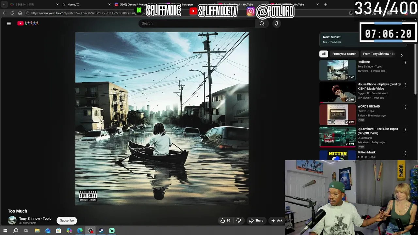Open OBS Studio from taskbar
Screen dimensions: 418x235
coord(90,231)
